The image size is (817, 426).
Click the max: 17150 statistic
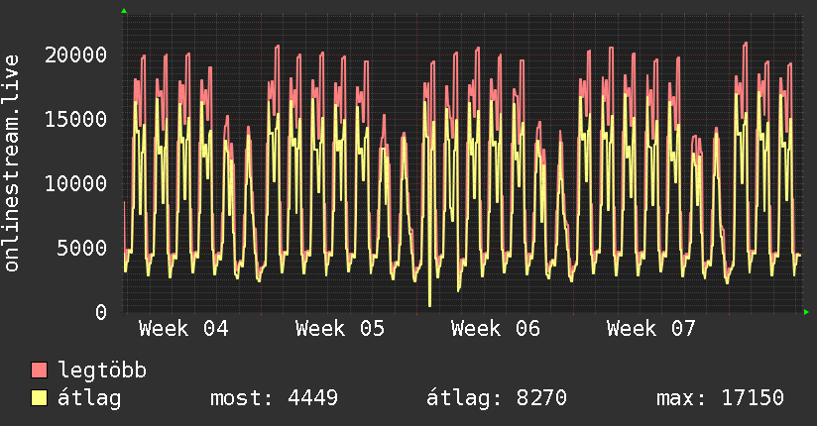pyautogui.click(x=720, y=398)
